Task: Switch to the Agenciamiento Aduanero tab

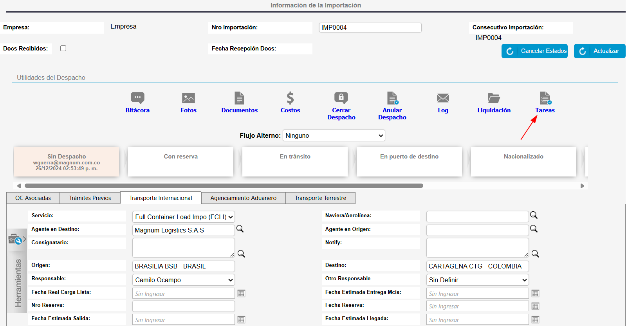Action: point(243,198)
